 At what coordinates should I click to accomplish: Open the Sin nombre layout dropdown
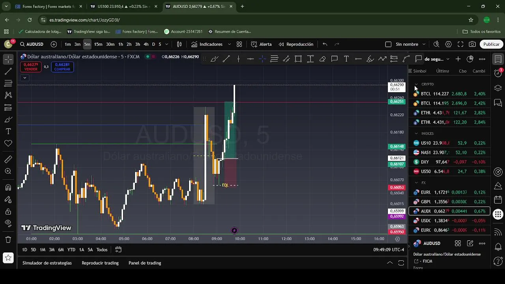click(x=424, y=44)
